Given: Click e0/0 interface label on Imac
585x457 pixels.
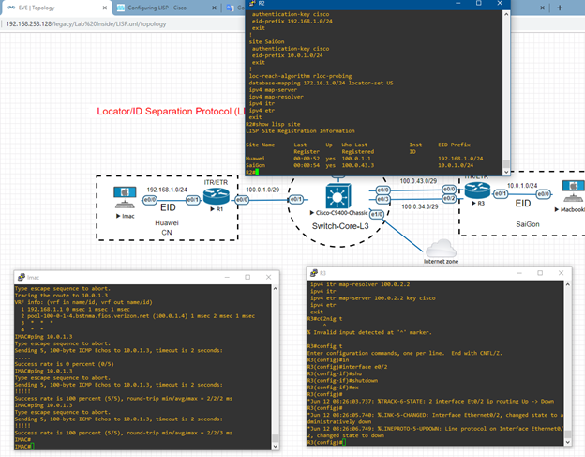Looking at the screenshot, I should (150, 200).
